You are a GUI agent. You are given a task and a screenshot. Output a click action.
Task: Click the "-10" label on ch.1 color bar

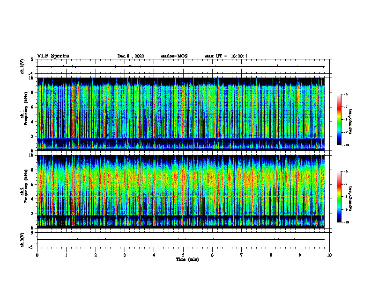347,145
